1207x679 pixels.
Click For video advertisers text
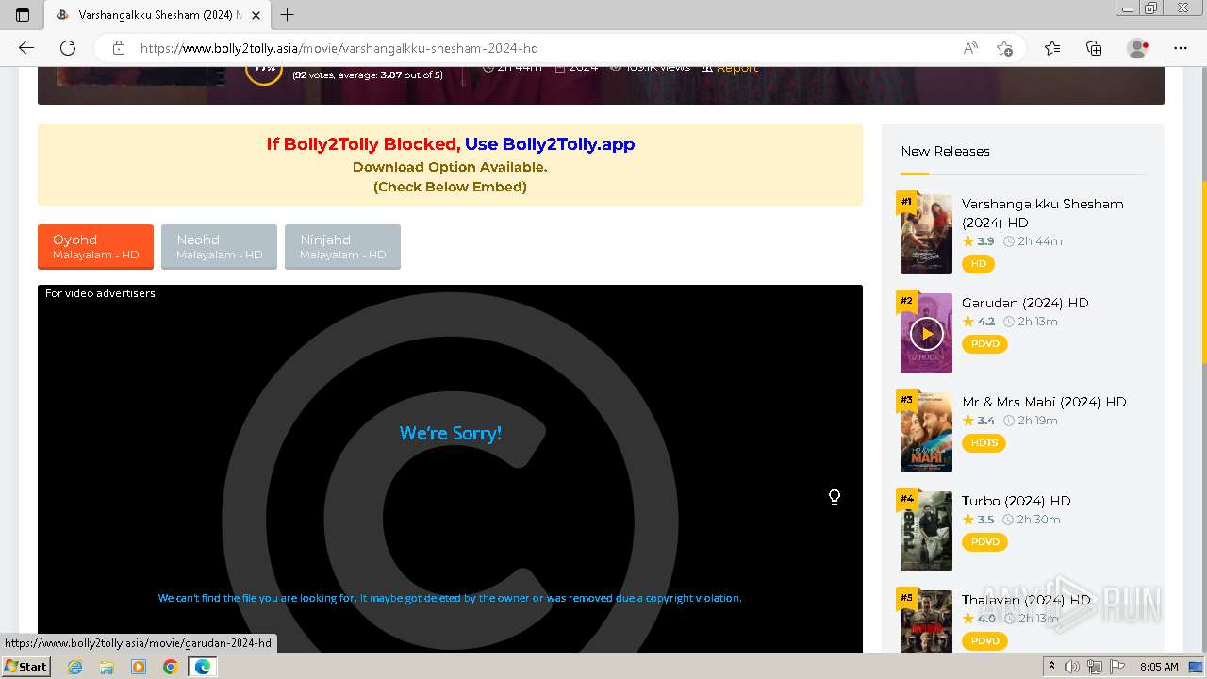point(100,293)
